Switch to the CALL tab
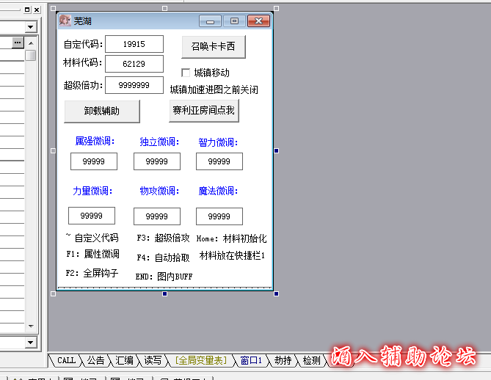This screenshot has height=380, width=491. click(x=66, y=360)
